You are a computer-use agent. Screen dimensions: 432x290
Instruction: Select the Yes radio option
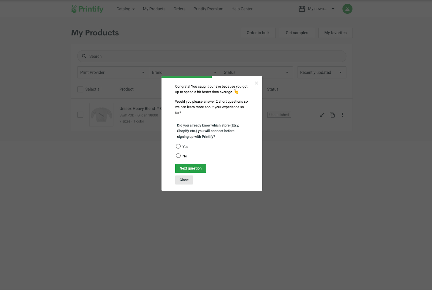(178, 146)
